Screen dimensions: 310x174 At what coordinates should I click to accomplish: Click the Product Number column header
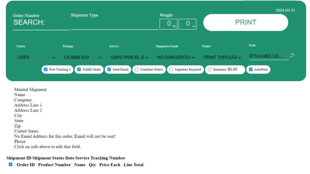point(54,165)
